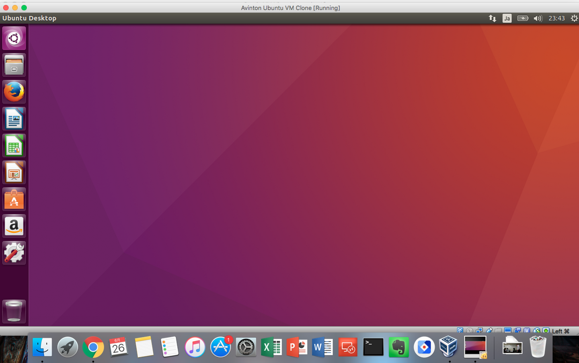
Task: Open the network connections indicator menu
Action: pyautogui.click(x=492, y=18)
